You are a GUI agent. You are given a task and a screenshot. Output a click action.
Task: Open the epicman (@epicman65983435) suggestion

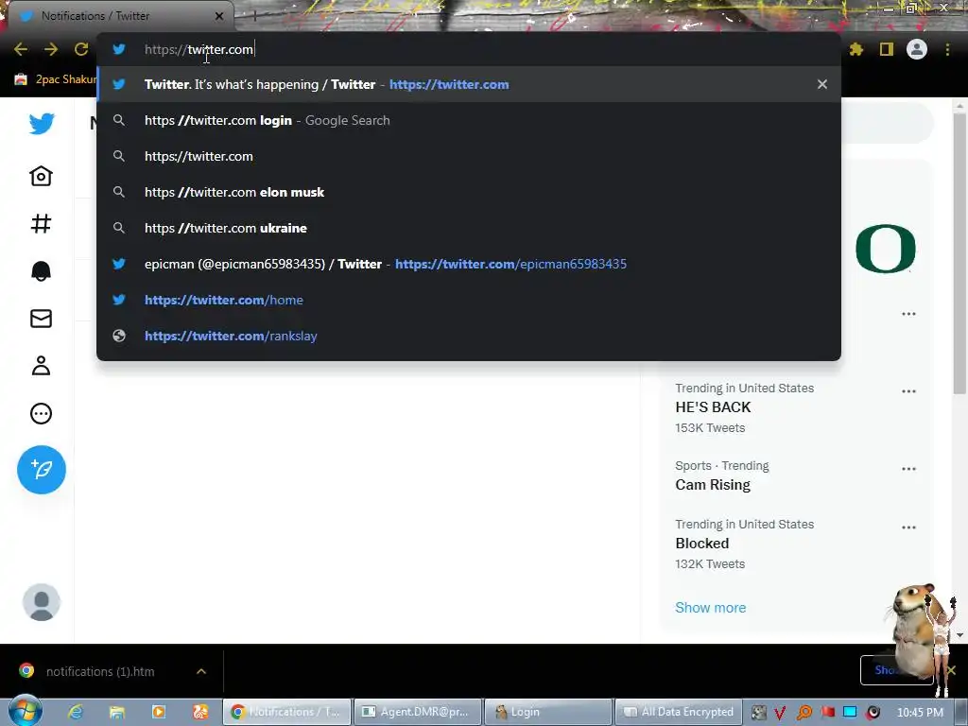click(469, 264)
